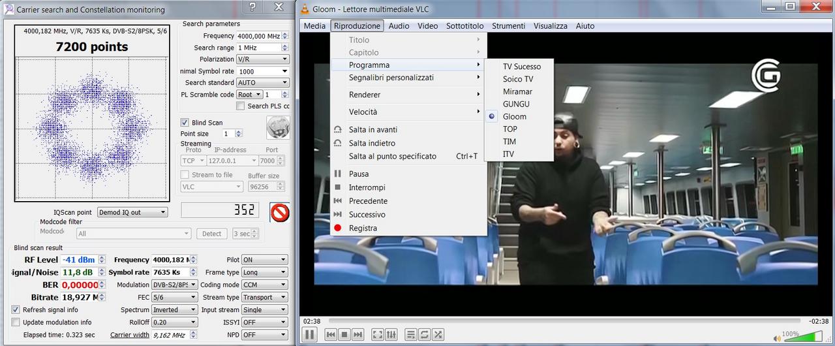Open the Media menu

click(314, 25)
